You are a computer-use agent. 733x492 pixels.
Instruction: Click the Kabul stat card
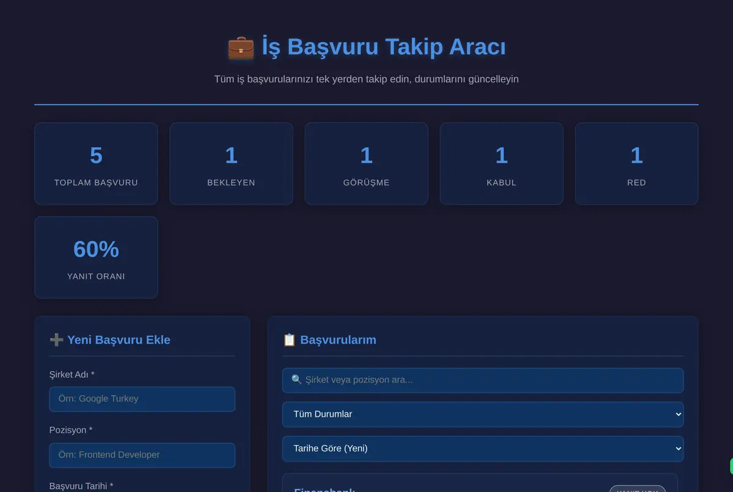tap(501, 164)
